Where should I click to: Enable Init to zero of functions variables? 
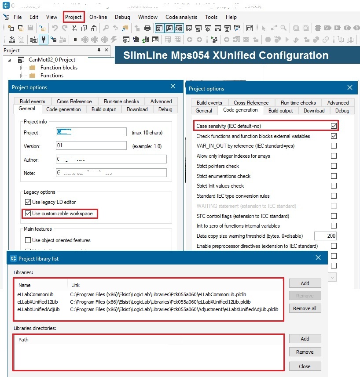point(334,225)
